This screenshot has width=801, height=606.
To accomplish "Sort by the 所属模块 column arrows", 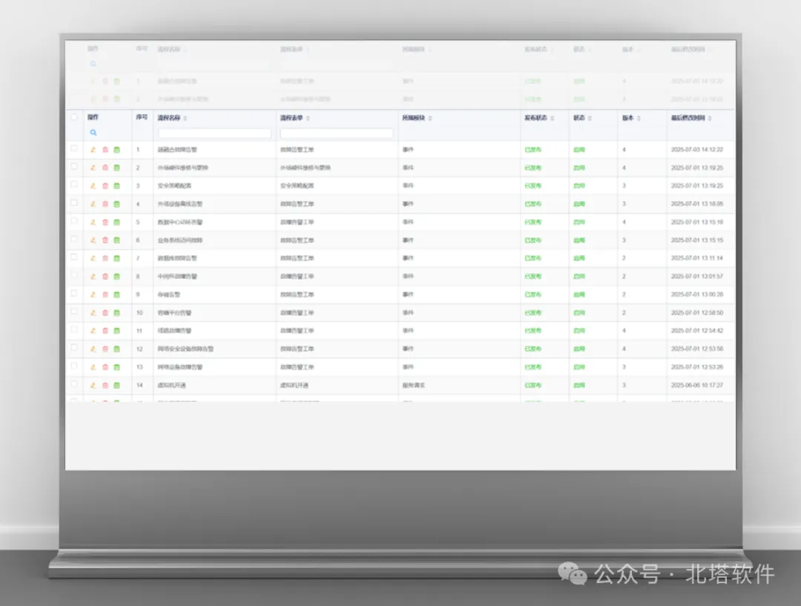I will tap(430, 118).
